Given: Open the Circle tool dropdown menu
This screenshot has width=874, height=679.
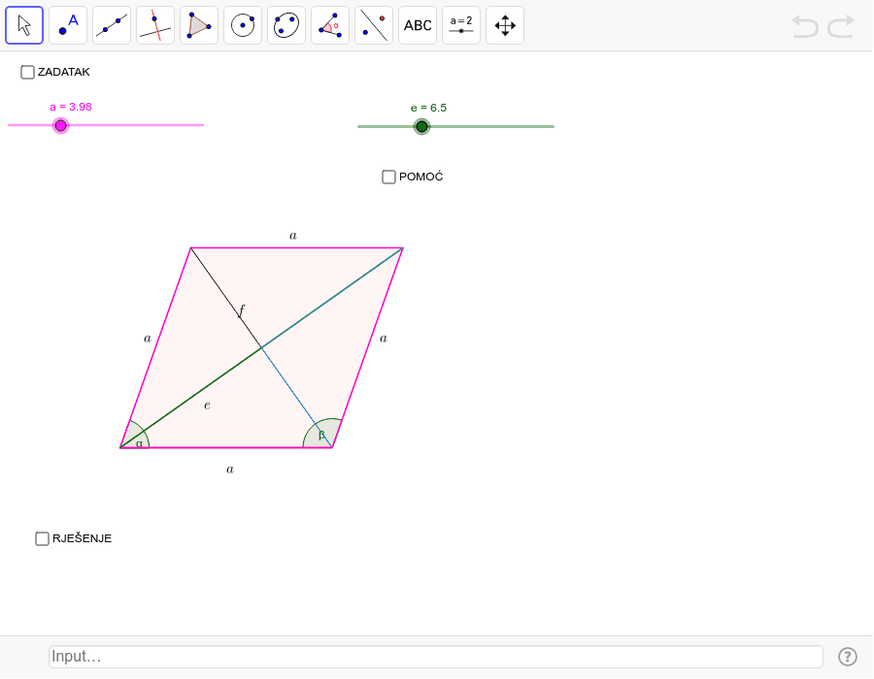Looking at the screenshot, I should 256,38.
